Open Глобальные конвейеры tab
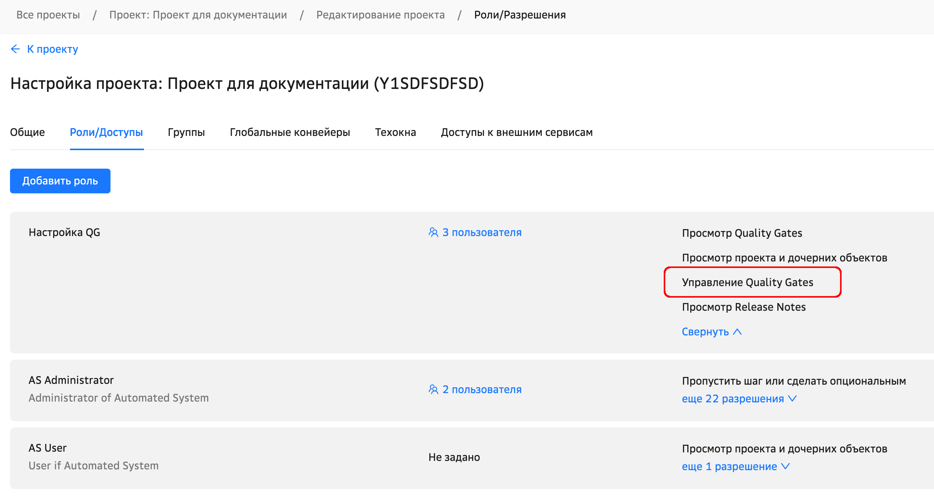 click(290, 132)
